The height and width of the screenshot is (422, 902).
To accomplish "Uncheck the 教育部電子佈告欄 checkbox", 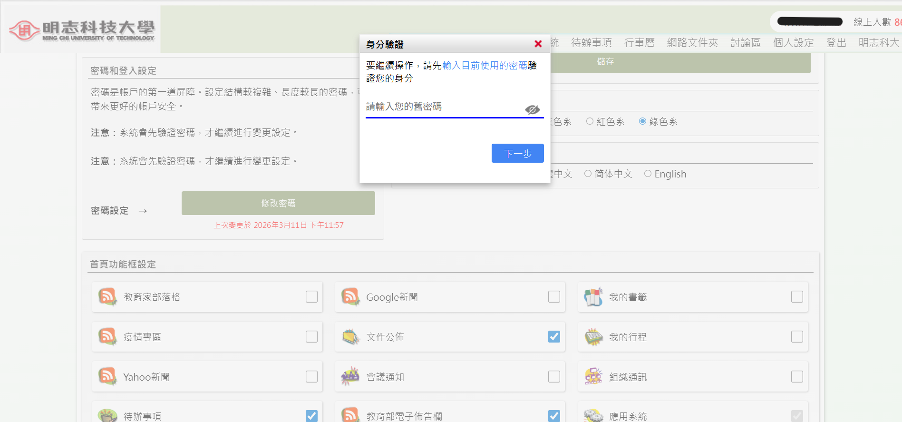I will click(554, 416).
